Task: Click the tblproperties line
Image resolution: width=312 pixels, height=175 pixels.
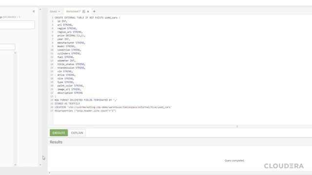Action: point(85,111)
